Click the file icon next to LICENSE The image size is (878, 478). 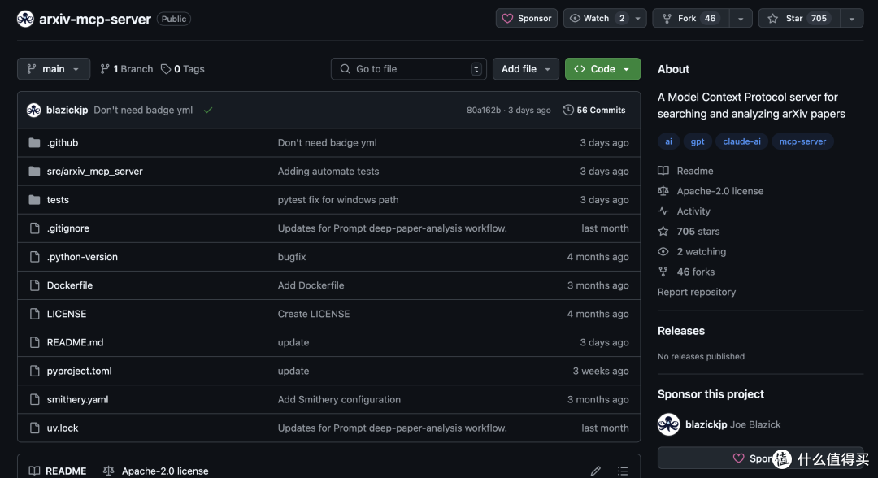point(34,314)
